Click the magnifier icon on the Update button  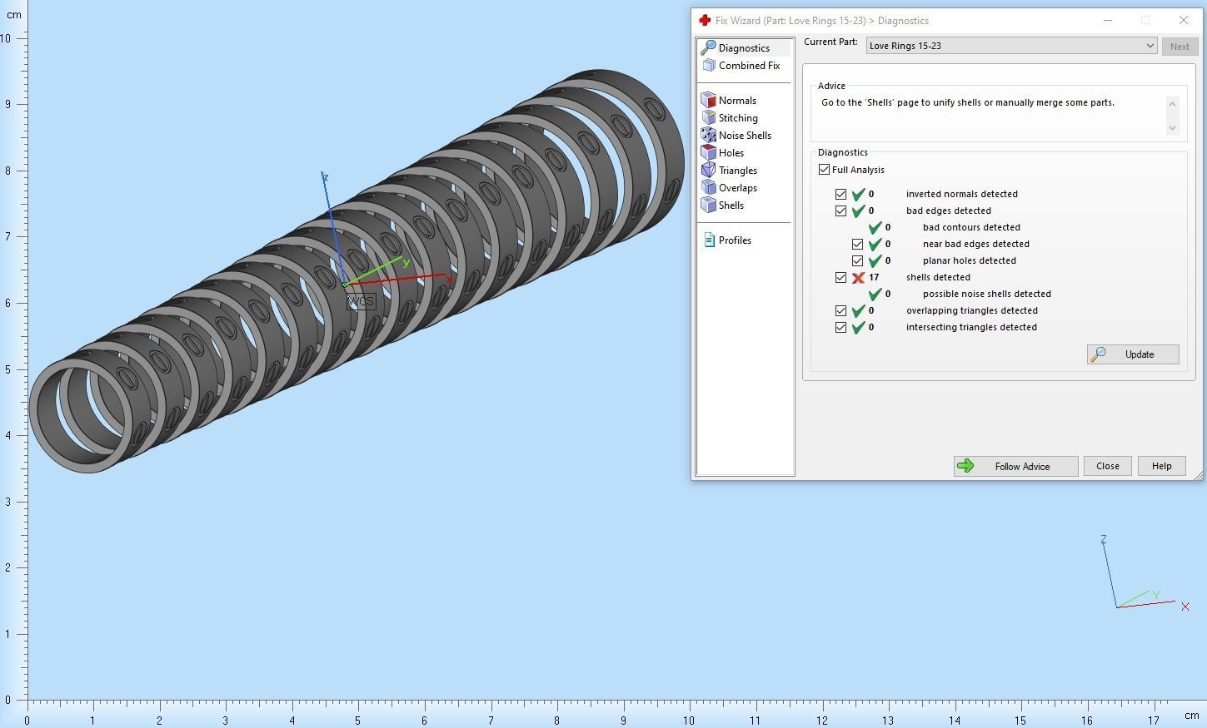[1099, 354]
